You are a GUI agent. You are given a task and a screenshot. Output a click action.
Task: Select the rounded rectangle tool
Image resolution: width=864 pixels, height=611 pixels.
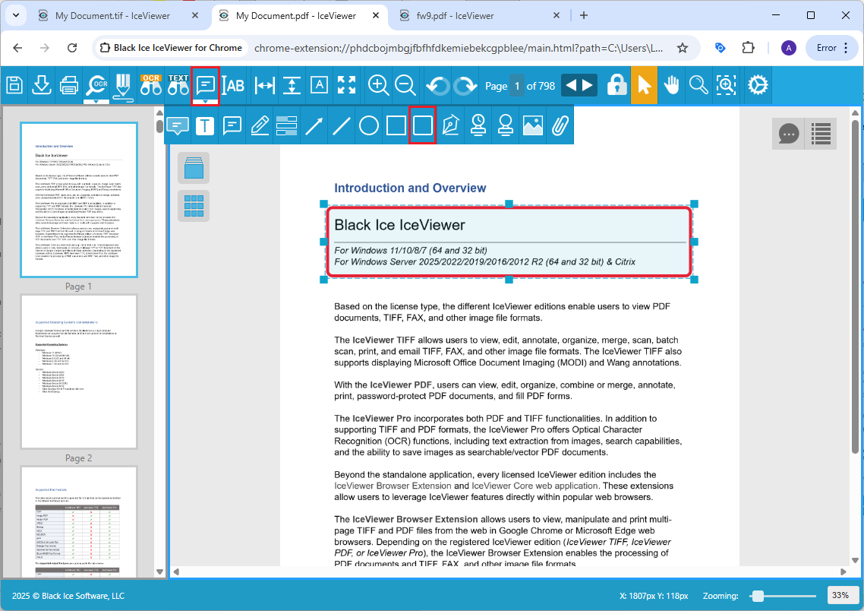(423, 125)
